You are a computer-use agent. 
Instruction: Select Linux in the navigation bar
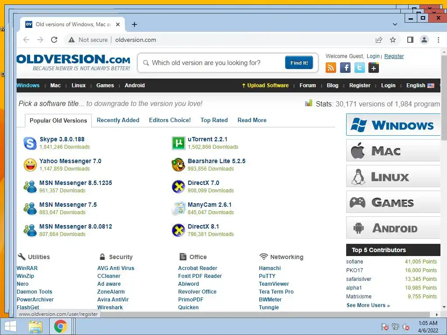79,85
